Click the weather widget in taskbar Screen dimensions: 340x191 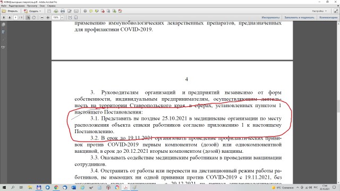pyautogui.click(x=283, y=187)
